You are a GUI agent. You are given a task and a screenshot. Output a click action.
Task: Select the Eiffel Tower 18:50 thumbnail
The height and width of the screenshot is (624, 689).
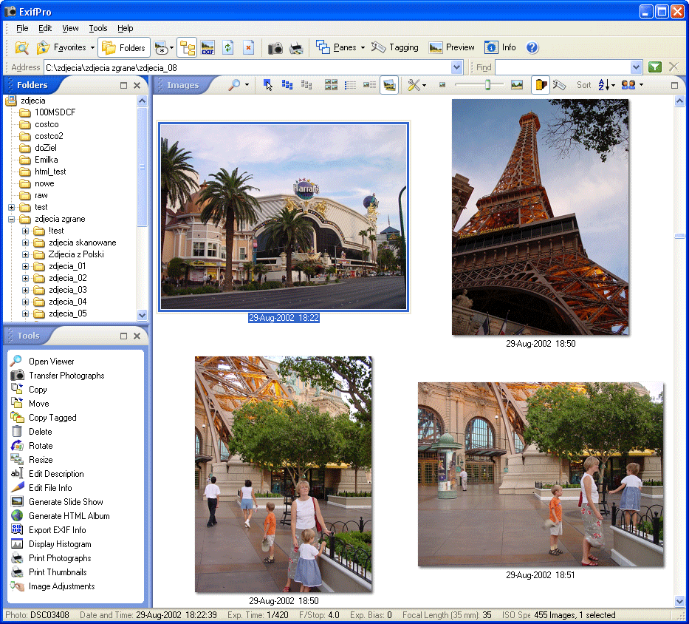[x=541, y=217]
